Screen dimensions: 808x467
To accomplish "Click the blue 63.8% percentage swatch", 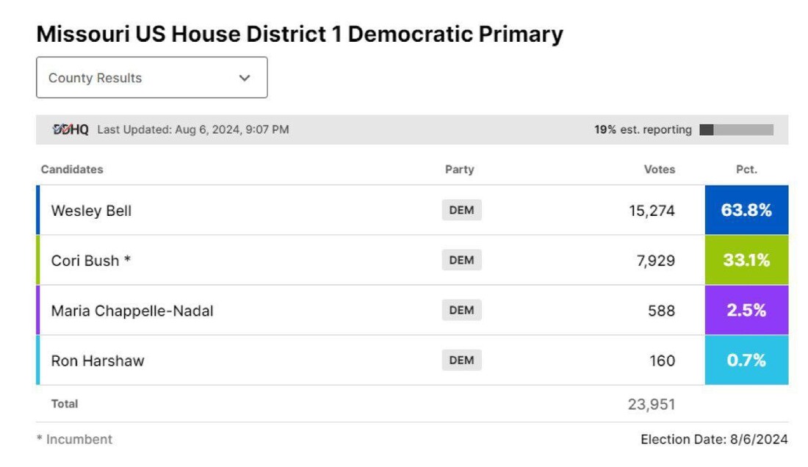I will click(746, 211).
